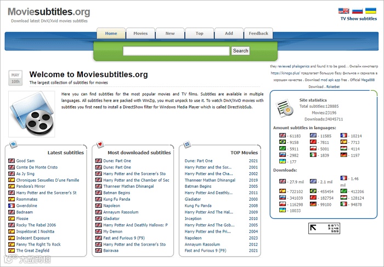384x267 pixels.
Task: Click the film reel folder image
Action: (32, 114)
